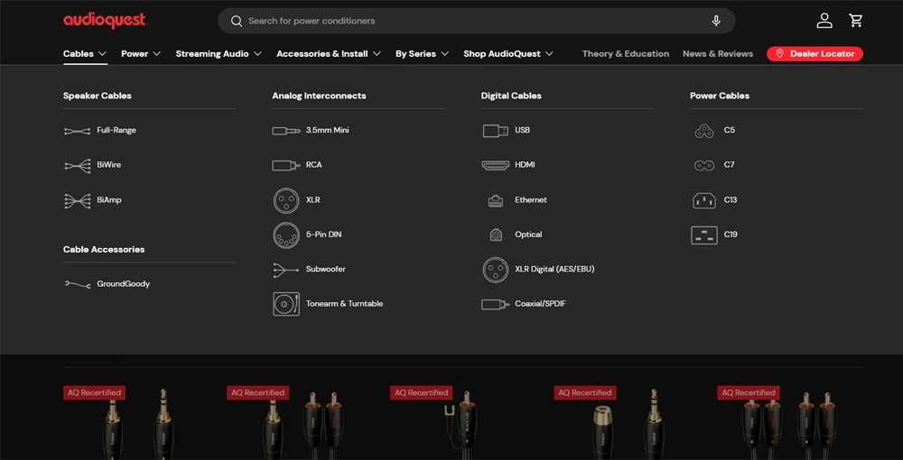The image size is (903, 460).
Task: Go to Theory & Education
Action: 626,53
